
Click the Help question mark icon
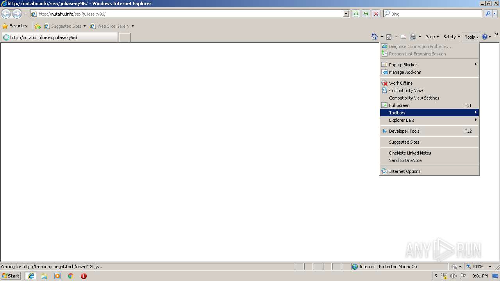485,37
